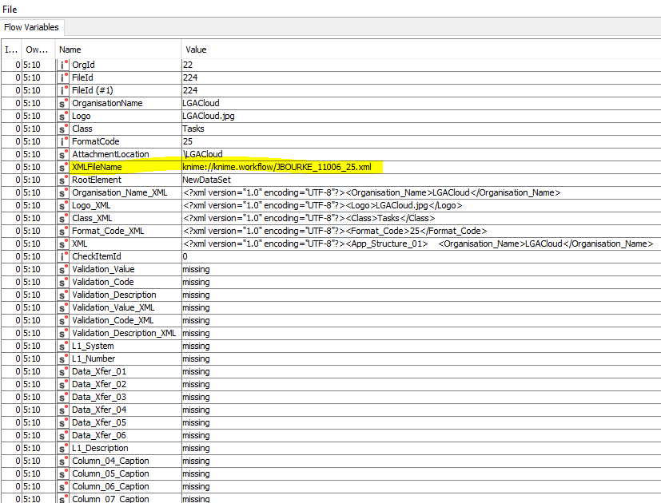Switch to the Flow Variables tab
This screenshot has width=661, height=503.
coord(32,27)
